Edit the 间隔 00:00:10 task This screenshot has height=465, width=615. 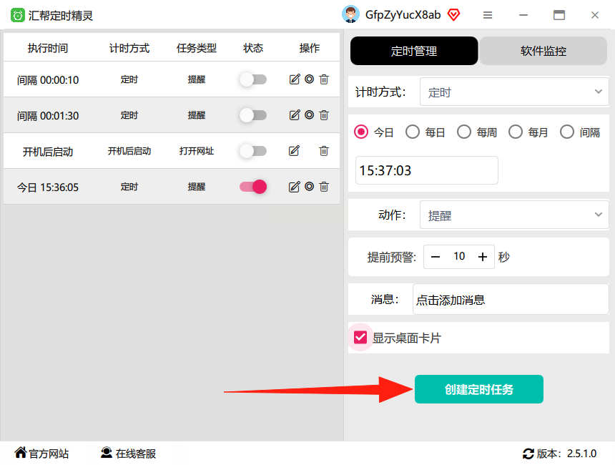(295, 79)
